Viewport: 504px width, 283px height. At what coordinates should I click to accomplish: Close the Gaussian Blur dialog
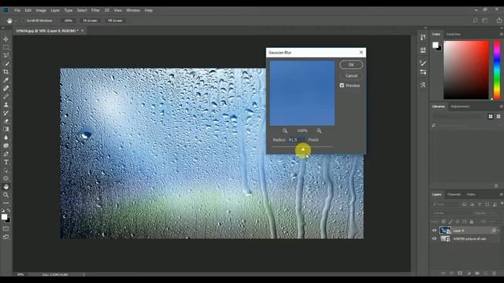tap(361, 53)
